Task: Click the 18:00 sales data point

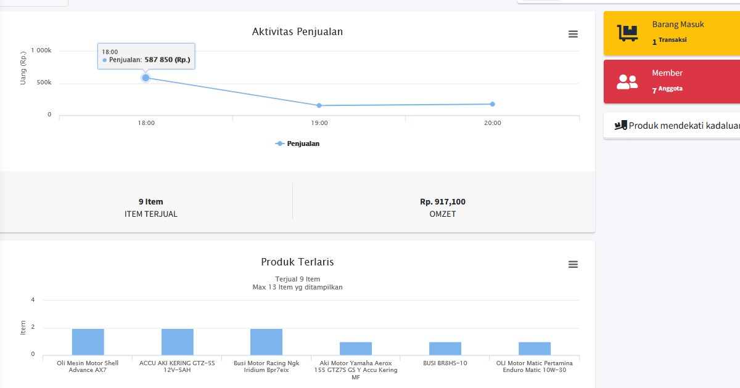Action: tap(146, 78)
